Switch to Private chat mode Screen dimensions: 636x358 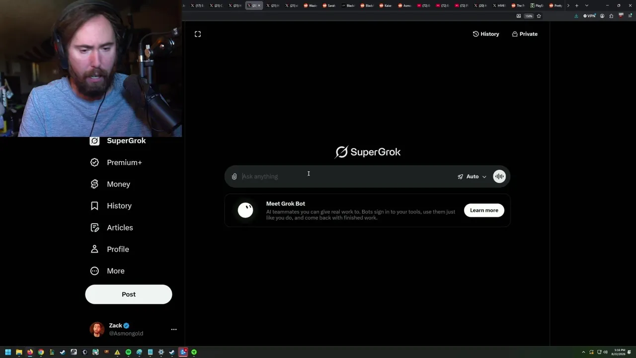tap(525, 34)
